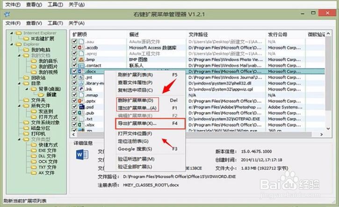
Task: Disable the .contact extension checkbox
Action: click(x=74, y=65)
